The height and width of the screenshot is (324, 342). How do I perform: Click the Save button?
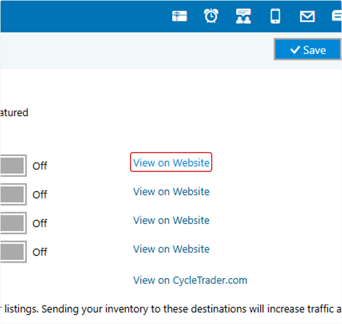pos(308,50)
